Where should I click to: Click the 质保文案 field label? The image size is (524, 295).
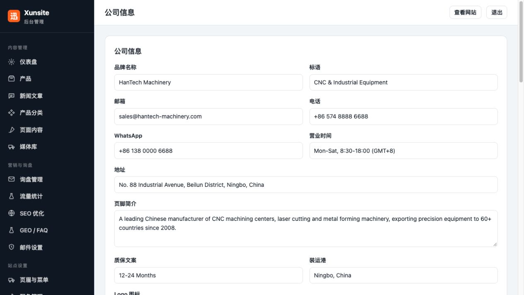pos(125,260)
